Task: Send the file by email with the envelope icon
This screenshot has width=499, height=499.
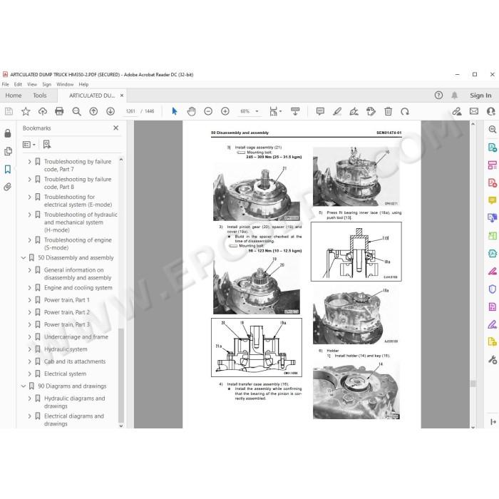Action: click(474, 111)
